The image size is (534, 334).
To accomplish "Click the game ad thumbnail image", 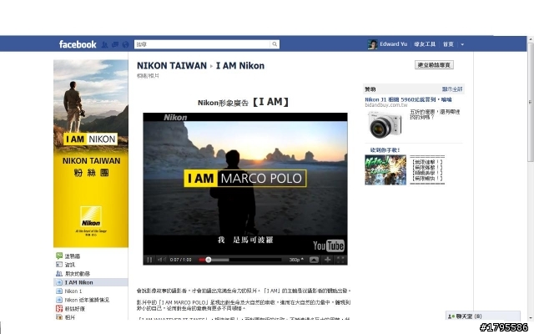I will 385,170.
